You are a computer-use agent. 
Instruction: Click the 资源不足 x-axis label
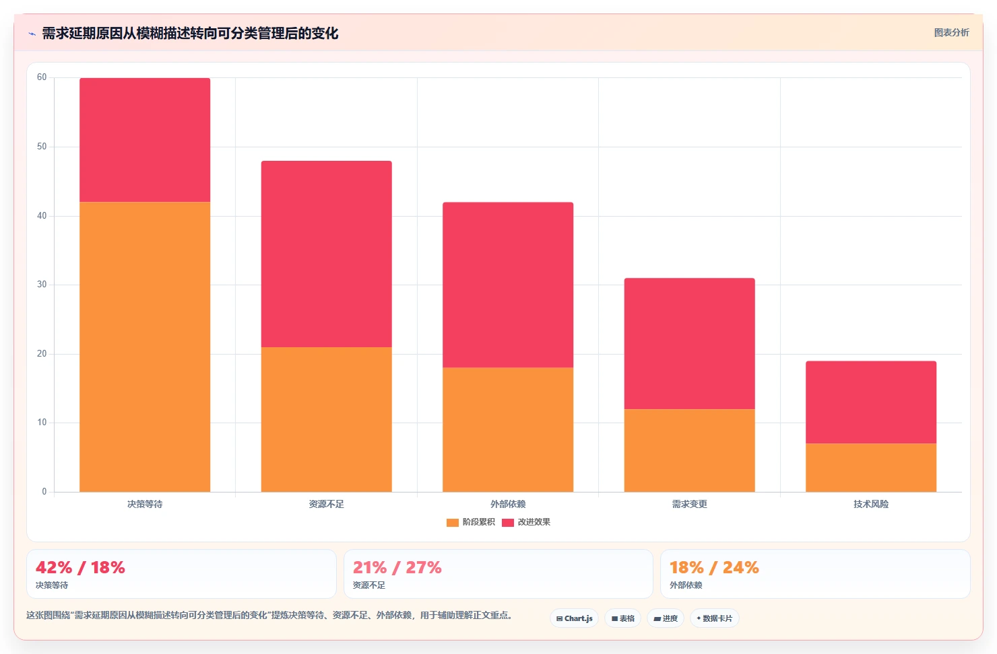[327, 504]
